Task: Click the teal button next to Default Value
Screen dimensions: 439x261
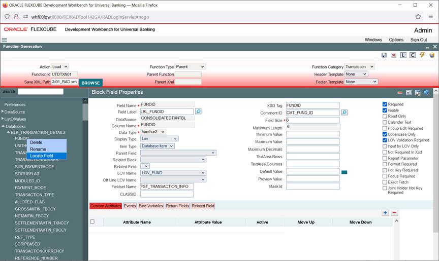Action: click(x=344, y=172)
